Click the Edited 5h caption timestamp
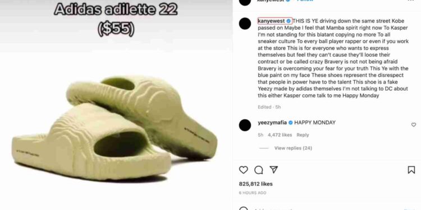The height and width of the screenshot is (210, 421). pyautogui.click(x=269, y=107)
